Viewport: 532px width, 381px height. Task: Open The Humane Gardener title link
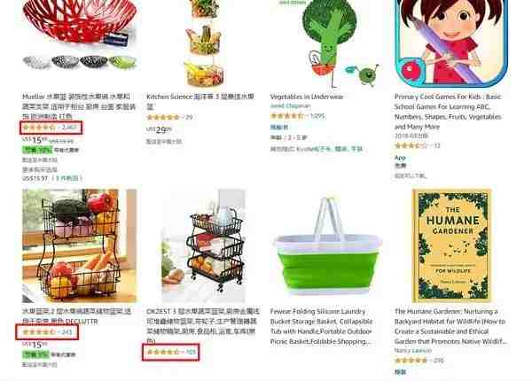(450, 326)
